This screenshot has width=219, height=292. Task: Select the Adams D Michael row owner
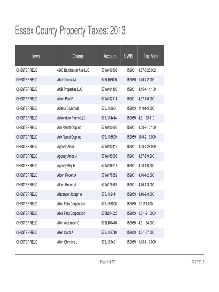(x=68, y=108)
